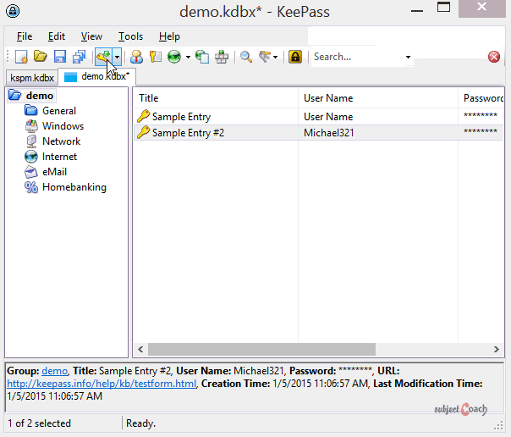511x437 pixels.
Task: Click the Michael321 user name cell
Action: [328, 133]
